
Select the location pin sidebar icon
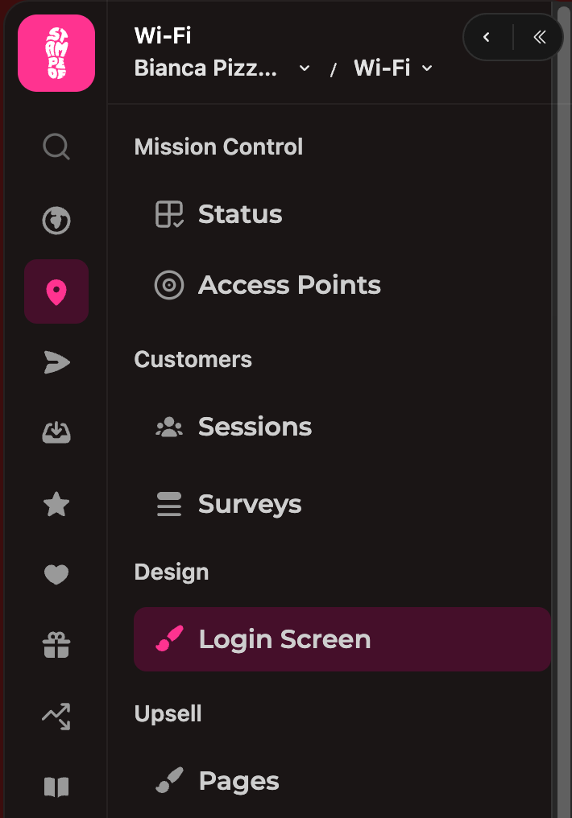56,292
